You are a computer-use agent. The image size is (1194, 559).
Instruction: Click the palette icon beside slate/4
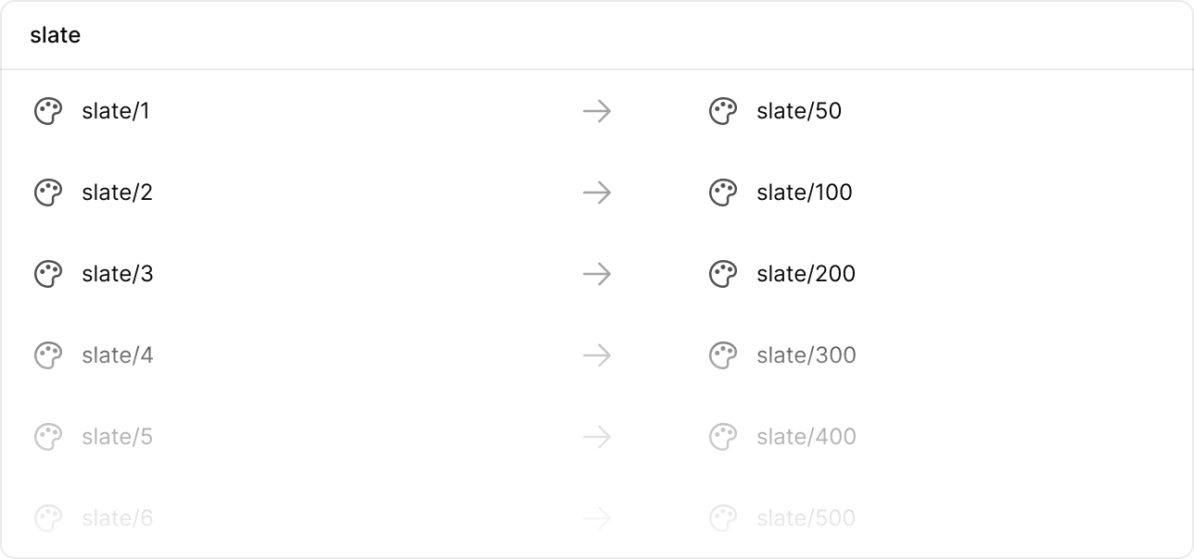point(48,356)
